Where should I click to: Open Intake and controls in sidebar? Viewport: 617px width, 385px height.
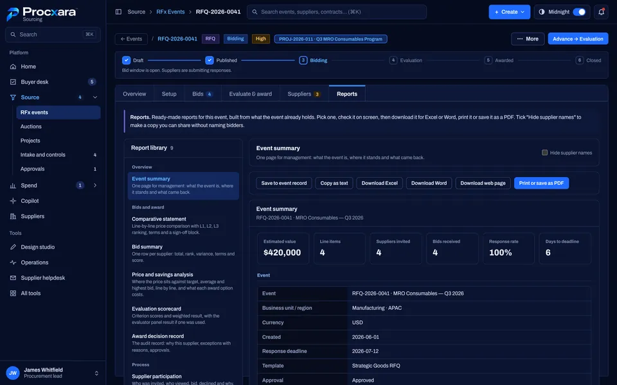[x=58, y=155]
